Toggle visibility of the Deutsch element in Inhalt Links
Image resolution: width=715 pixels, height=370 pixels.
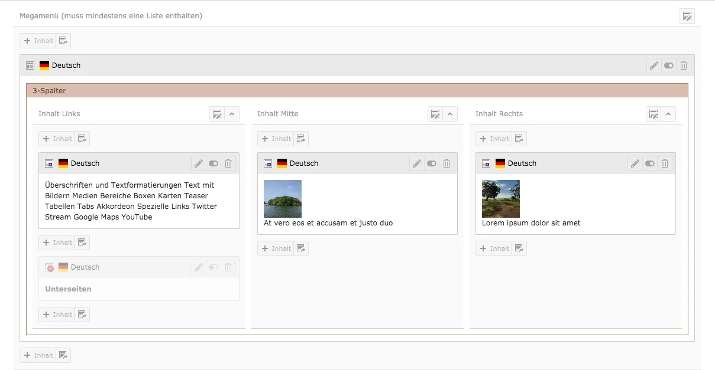pos(213,163)
